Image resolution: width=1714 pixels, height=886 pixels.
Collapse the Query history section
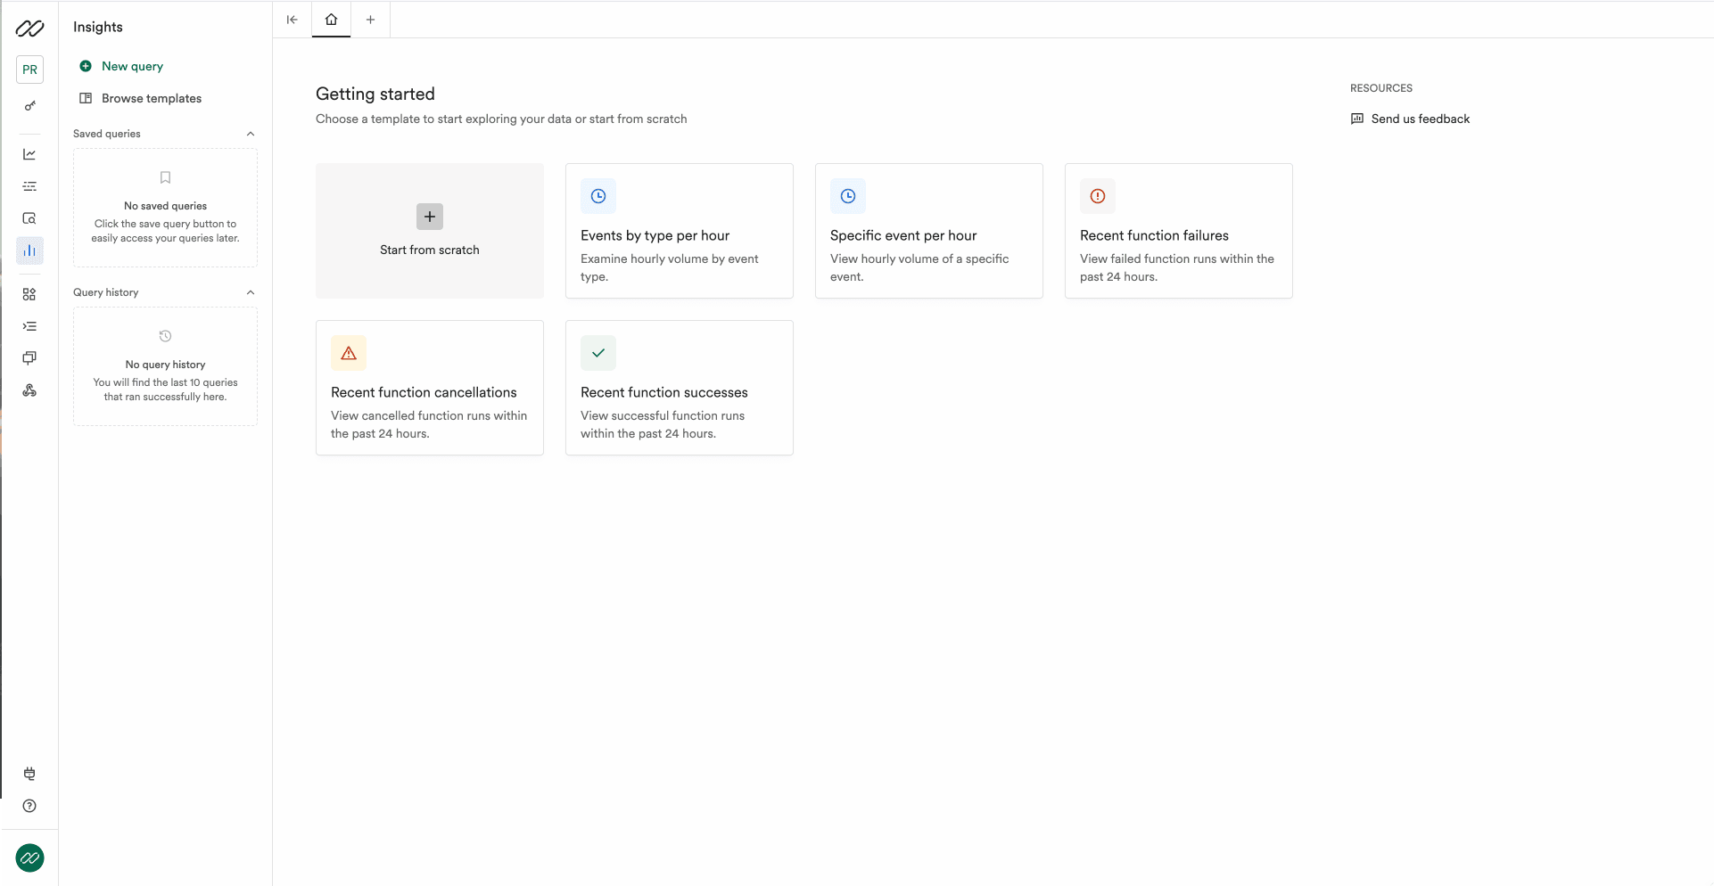250,292
